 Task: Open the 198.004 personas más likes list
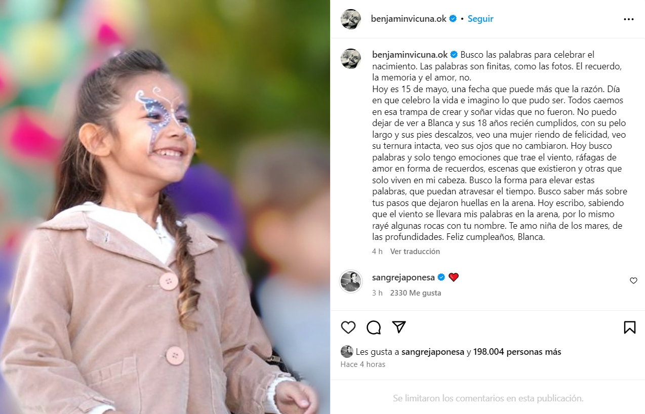point(517,352)
